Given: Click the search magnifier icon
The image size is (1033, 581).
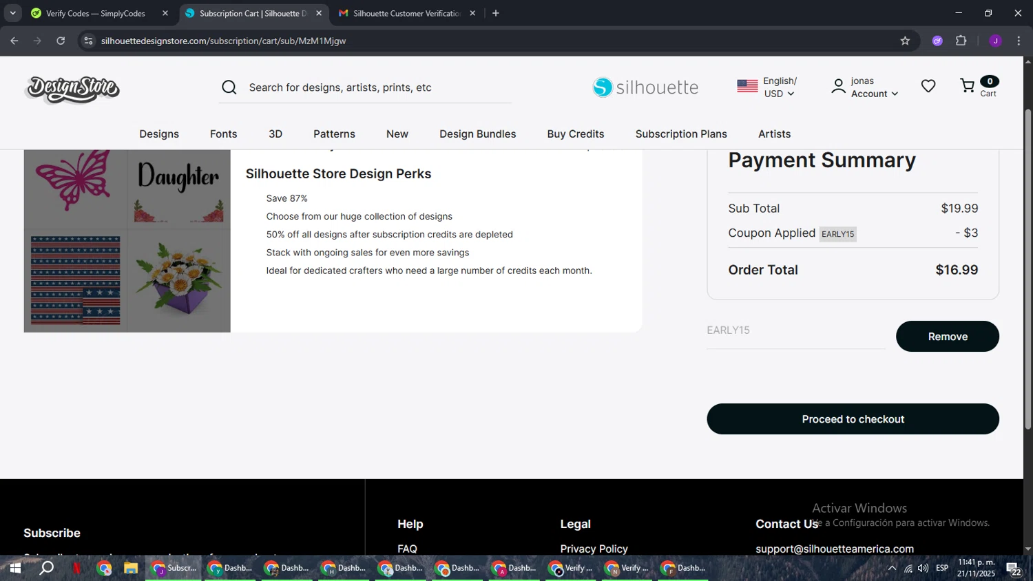Looking at the screenshot, I should tap(229, 87).
